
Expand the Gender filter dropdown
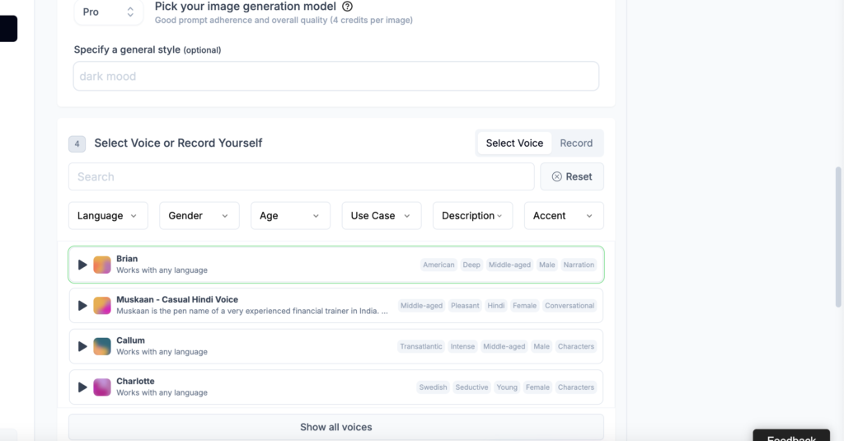(x=199, y=216)
